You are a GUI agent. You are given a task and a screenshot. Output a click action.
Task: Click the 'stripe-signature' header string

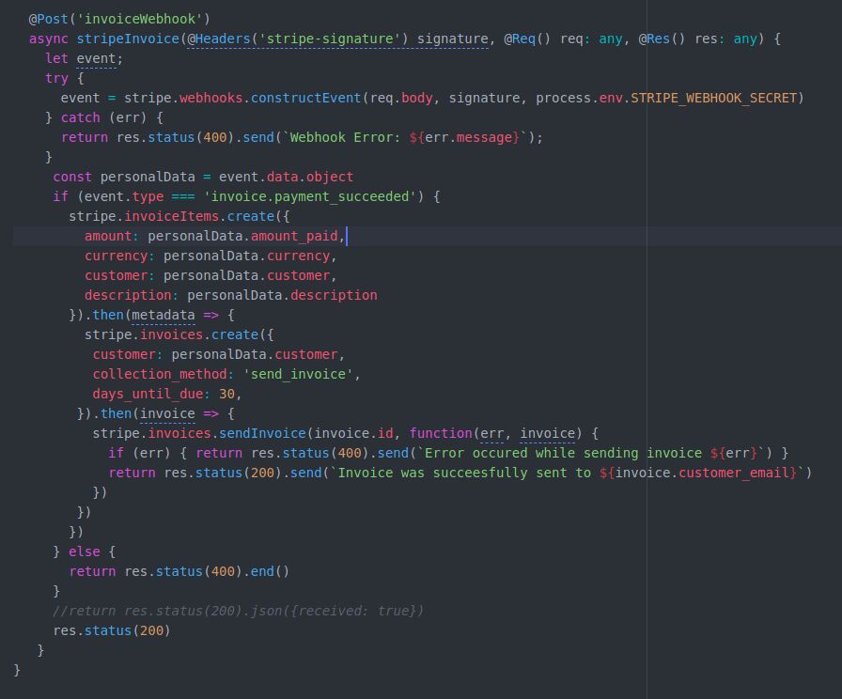pos(330,39)
